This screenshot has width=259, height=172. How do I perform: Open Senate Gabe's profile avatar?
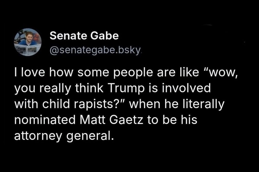(x=28, y=42)
